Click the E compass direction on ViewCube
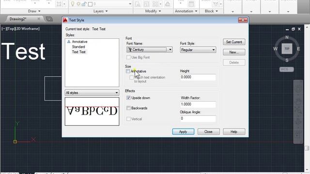 tap(298, 48)
